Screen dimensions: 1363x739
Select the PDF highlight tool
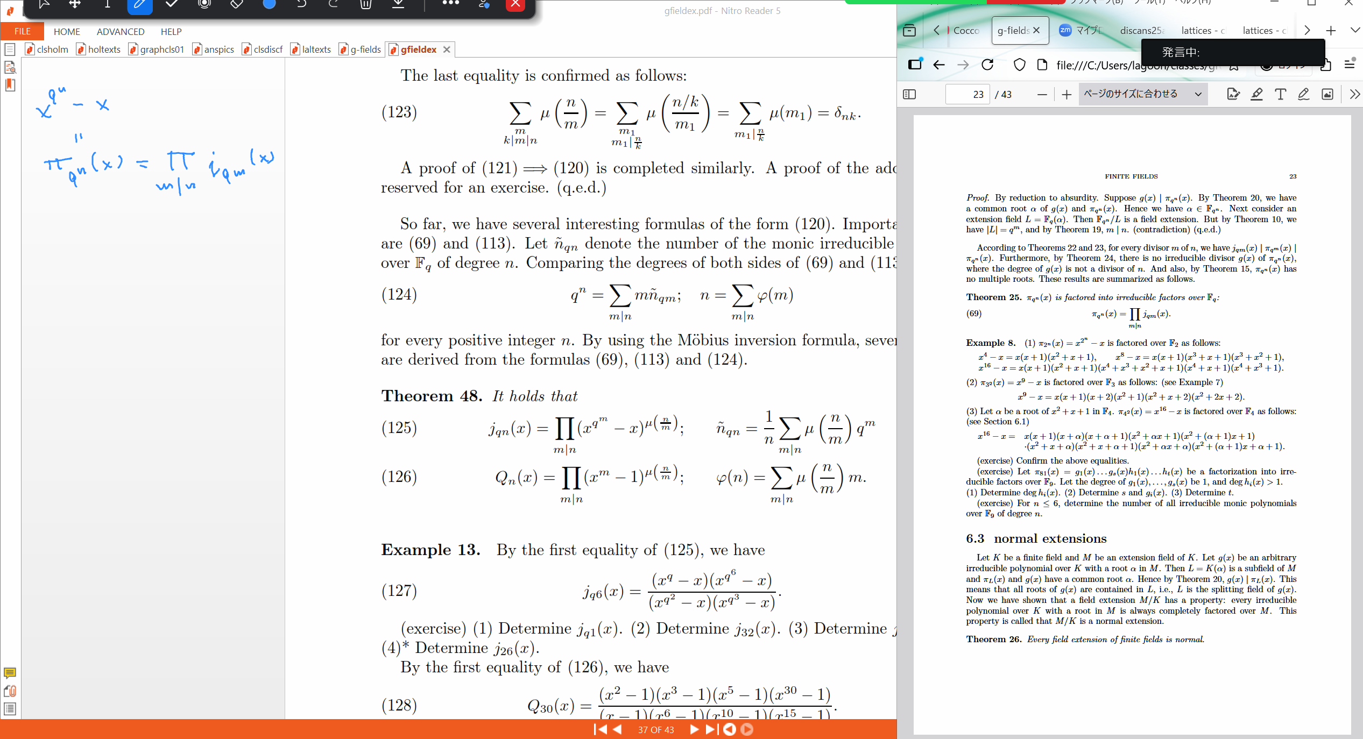pyautogui.click(x=1256, y=94)
